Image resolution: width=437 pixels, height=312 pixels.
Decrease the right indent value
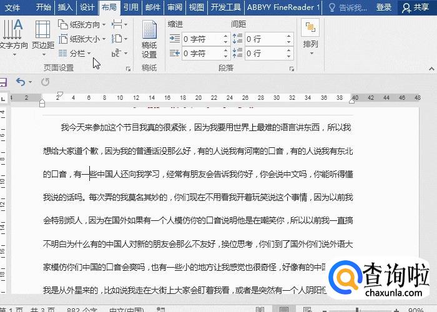coord(226,57)
